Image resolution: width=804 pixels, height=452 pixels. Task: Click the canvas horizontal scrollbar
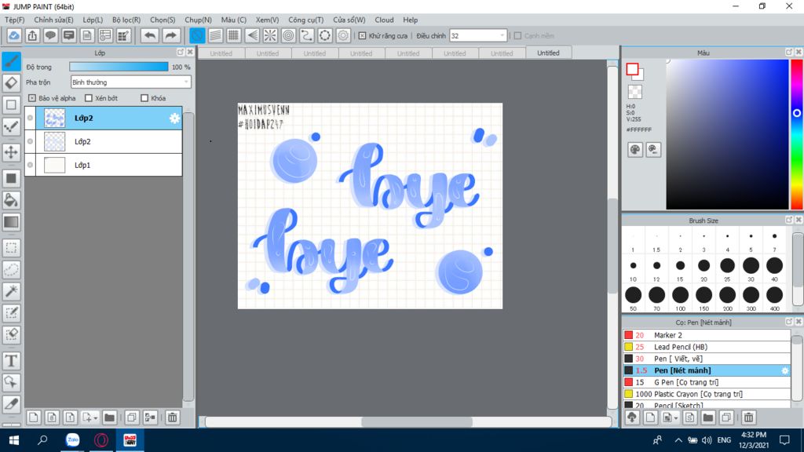[x=416, y=421]
